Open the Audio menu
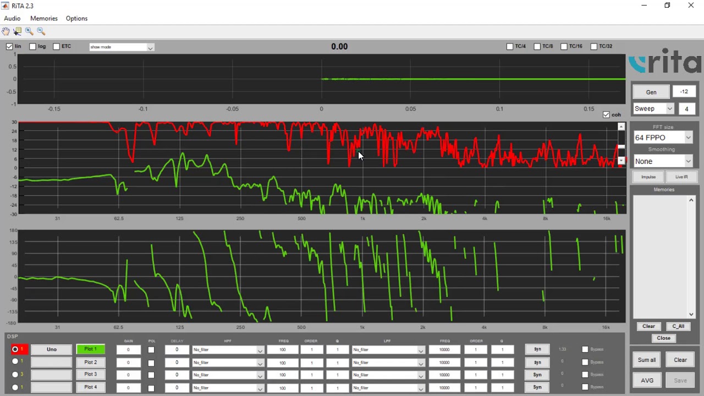704x396 pixels. [x=12, y=18]
